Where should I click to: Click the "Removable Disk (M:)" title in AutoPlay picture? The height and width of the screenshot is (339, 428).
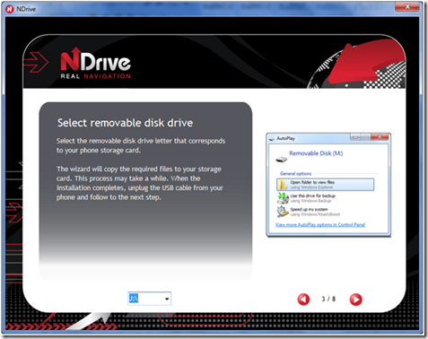(x=316, y=153)
